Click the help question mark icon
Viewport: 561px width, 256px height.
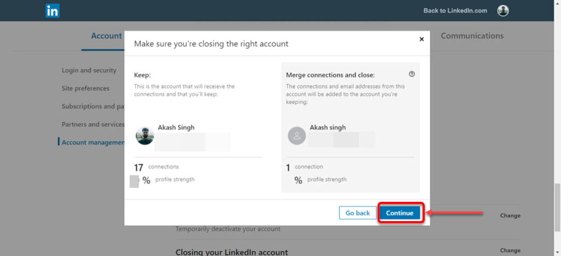(x=411, y=74)
